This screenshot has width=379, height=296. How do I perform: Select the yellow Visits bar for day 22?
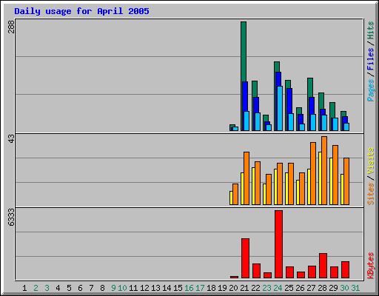pyautogui.click(x=253, y=186)
